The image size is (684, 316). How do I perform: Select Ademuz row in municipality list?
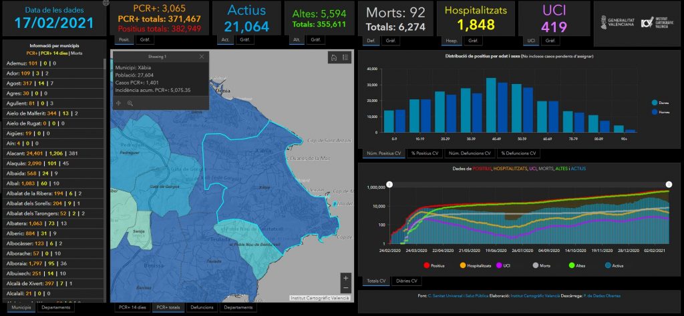click(53, 63)
